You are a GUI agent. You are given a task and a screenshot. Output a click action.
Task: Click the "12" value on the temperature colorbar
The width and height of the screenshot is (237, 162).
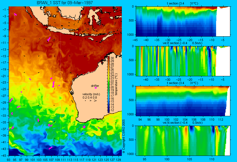[112, 110]
